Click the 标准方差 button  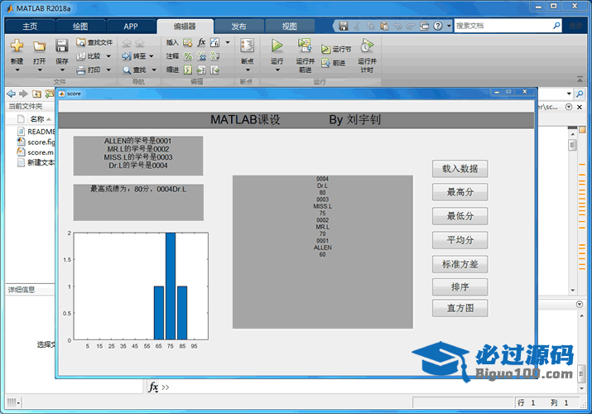pos(460,264)
